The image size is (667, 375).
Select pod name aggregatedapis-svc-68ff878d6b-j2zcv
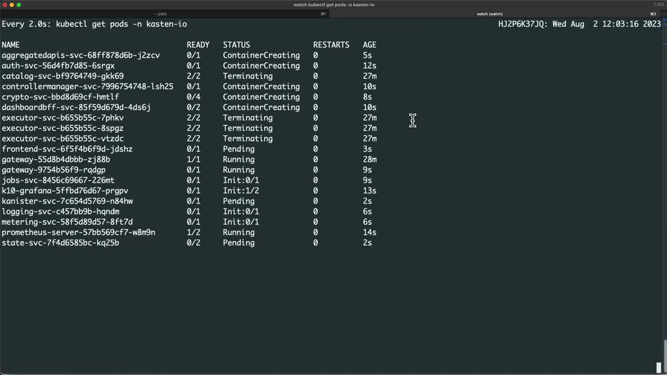[81, 55]
